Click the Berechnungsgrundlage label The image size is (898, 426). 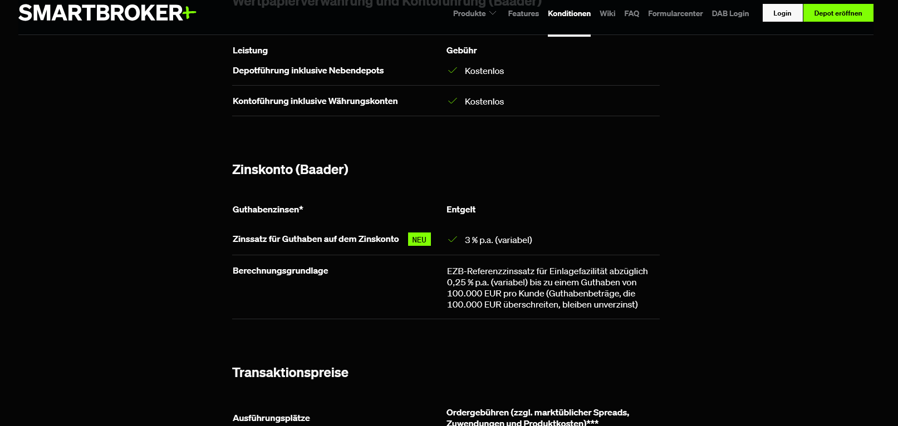click(x=281, y=271)
